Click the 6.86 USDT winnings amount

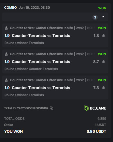point(96,131)
